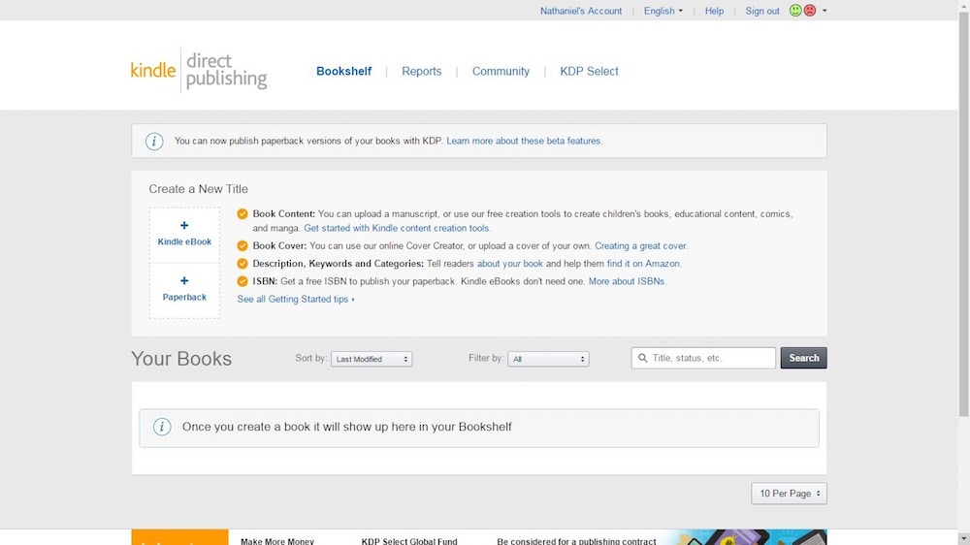Go to the Community tab
970x545 pixels.
(501, 71)
